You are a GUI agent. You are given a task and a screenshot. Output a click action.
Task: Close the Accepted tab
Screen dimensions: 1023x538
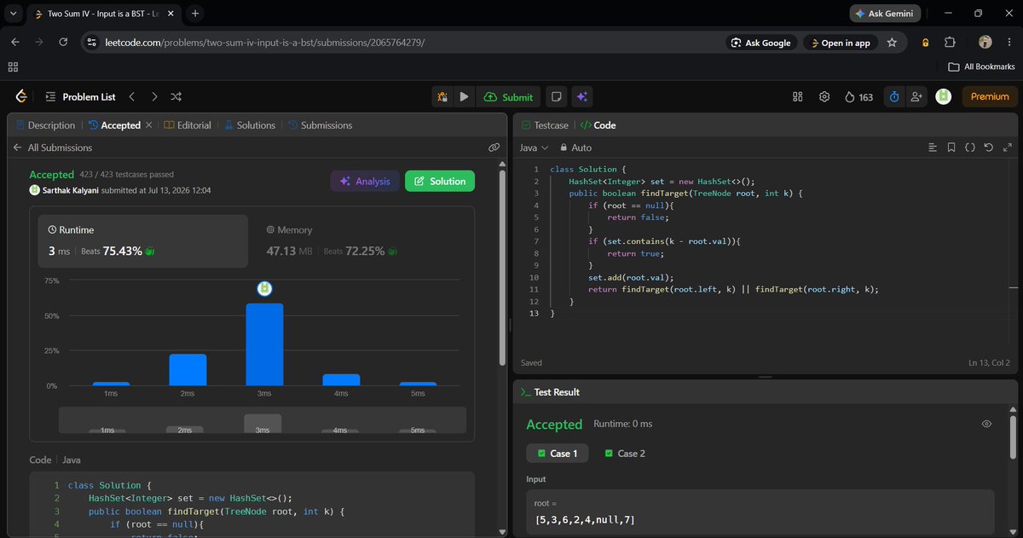[148, 125]
